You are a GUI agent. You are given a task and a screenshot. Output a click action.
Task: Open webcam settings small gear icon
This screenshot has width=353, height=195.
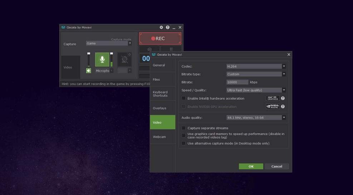coord(129,54)
